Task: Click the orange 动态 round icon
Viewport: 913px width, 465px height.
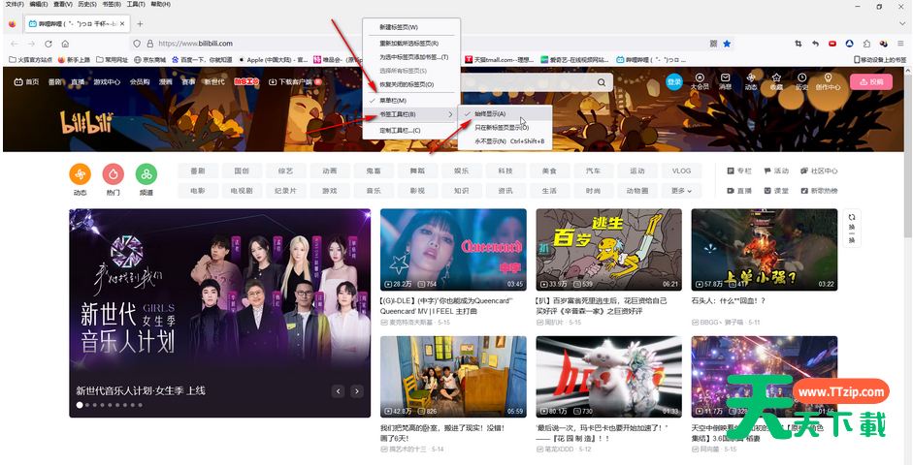Action: [x=80, y=173]
